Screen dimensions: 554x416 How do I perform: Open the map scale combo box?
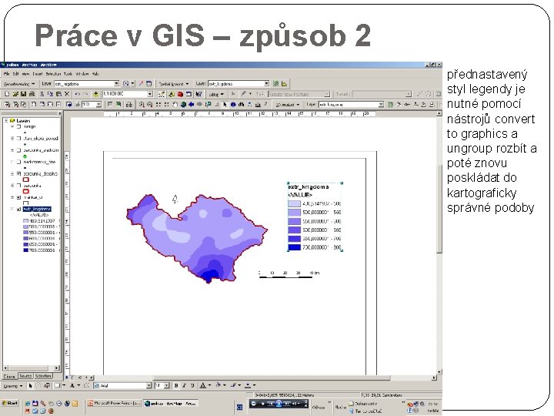pos(128,94)
